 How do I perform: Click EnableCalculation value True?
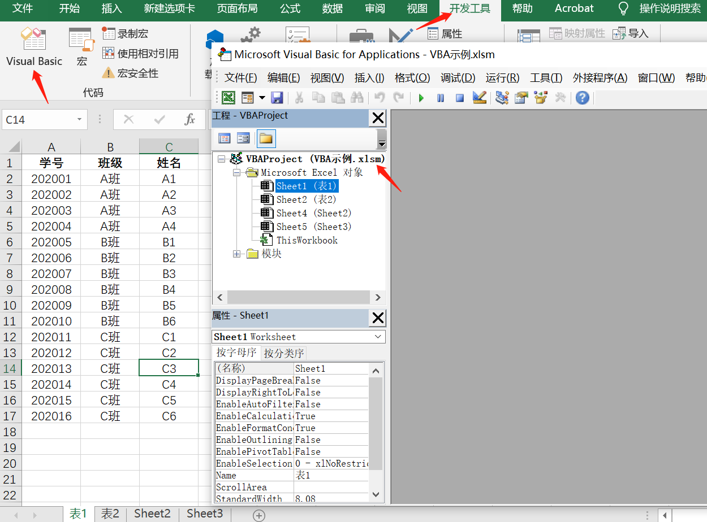[331, 416]
